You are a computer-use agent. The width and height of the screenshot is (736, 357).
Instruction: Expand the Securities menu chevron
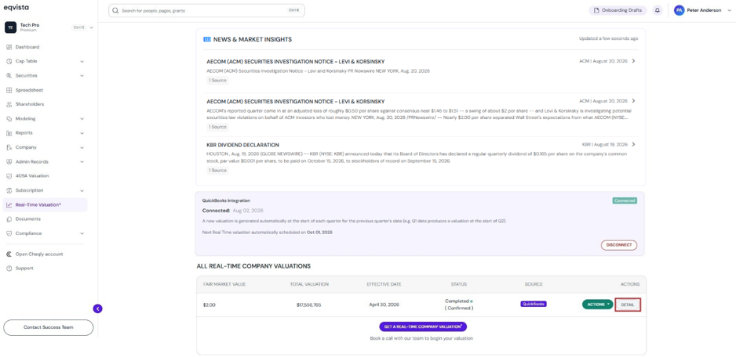click(x=82, y=75)
